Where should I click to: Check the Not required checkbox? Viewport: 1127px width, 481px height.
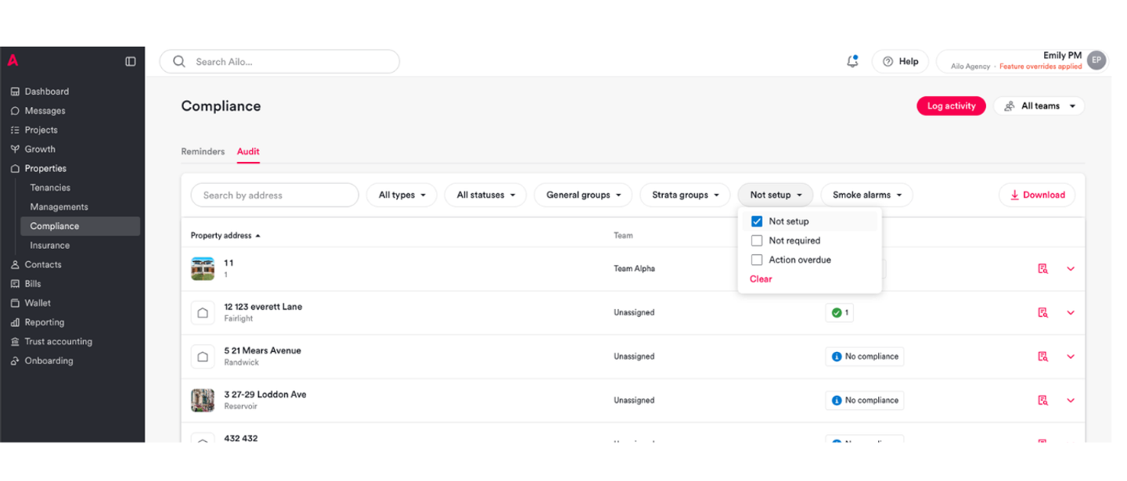tap(757, 241)
